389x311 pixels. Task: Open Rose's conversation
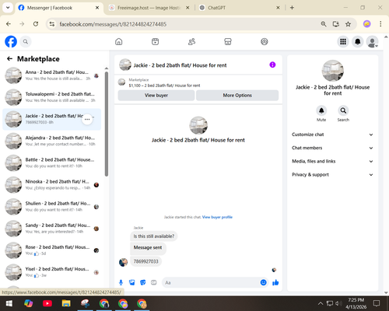click(52, 250)
